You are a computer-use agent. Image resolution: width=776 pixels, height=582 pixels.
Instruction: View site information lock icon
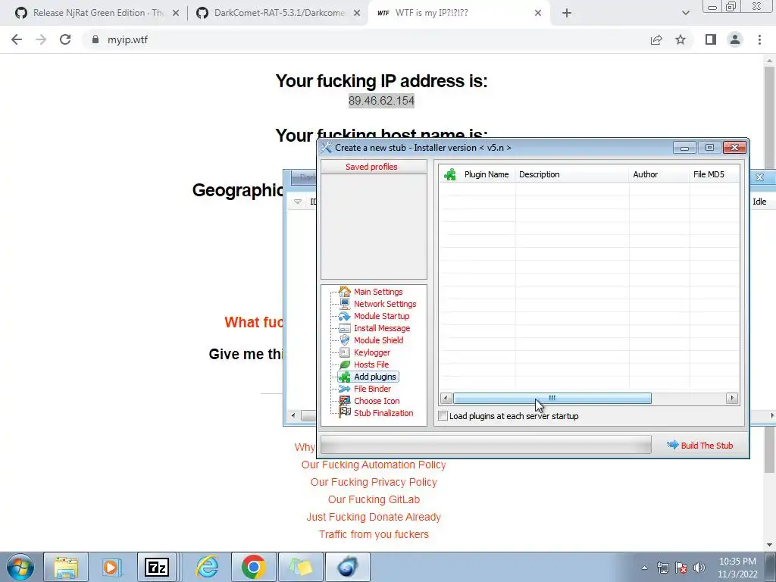tap(95, 39)
